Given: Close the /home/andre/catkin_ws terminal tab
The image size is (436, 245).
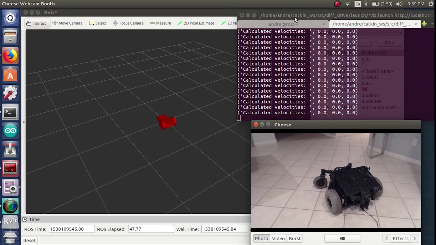Looking at the screenshot, I should coord(416,24).
